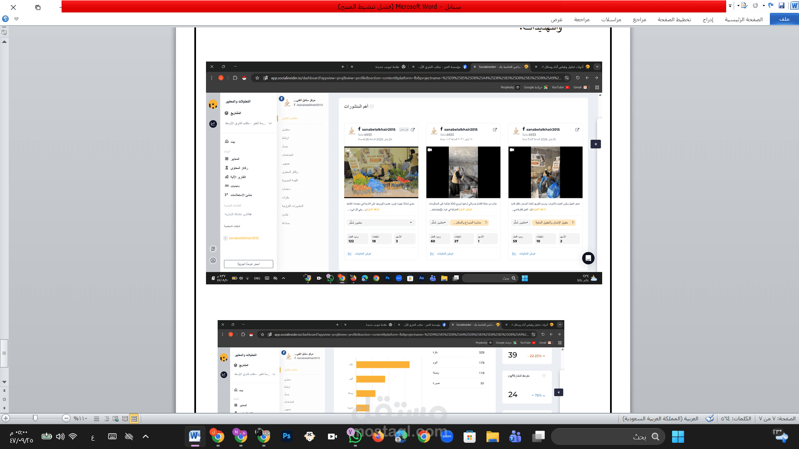The height and width of the screenshot is (449, 799).
Task: Click the Save icon in quick access toolbar
Action: pos(782,5)
